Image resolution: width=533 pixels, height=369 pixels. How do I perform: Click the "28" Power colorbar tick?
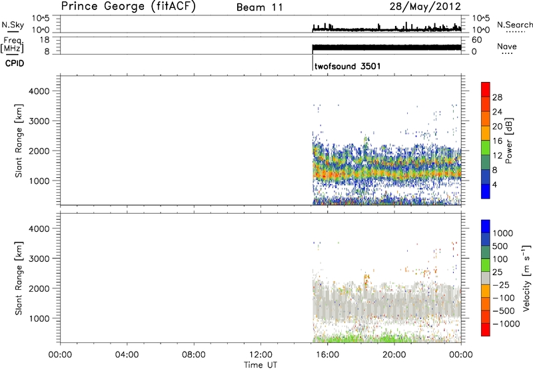point(497,97)
